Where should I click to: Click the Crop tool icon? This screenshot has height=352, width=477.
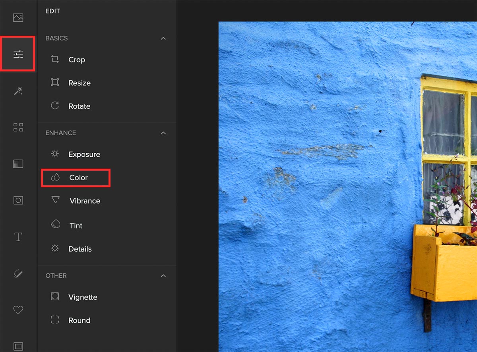point(55,60)
